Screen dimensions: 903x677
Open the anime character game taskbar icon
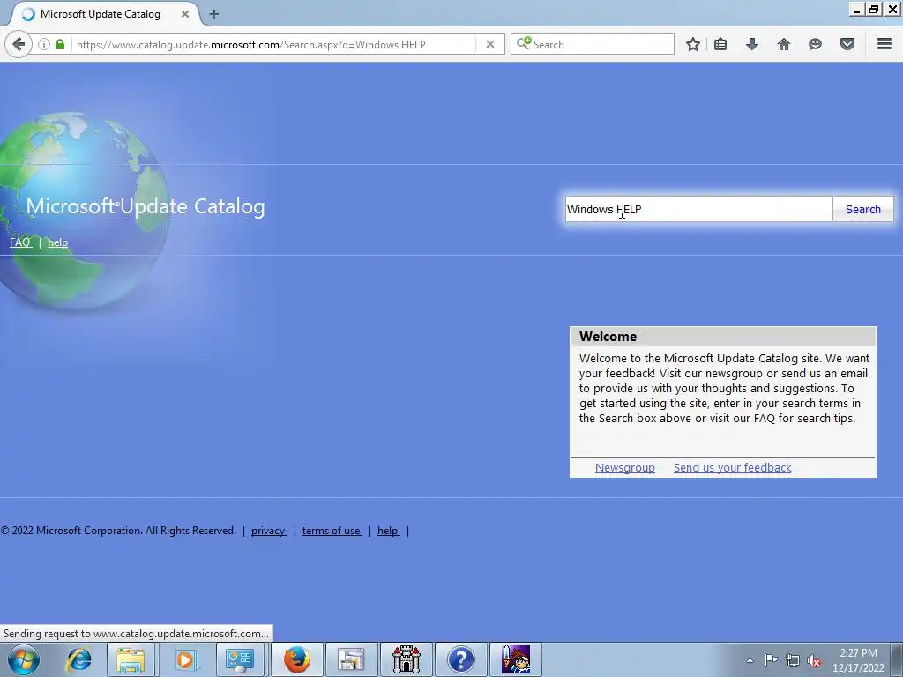(x=515, y=659)
